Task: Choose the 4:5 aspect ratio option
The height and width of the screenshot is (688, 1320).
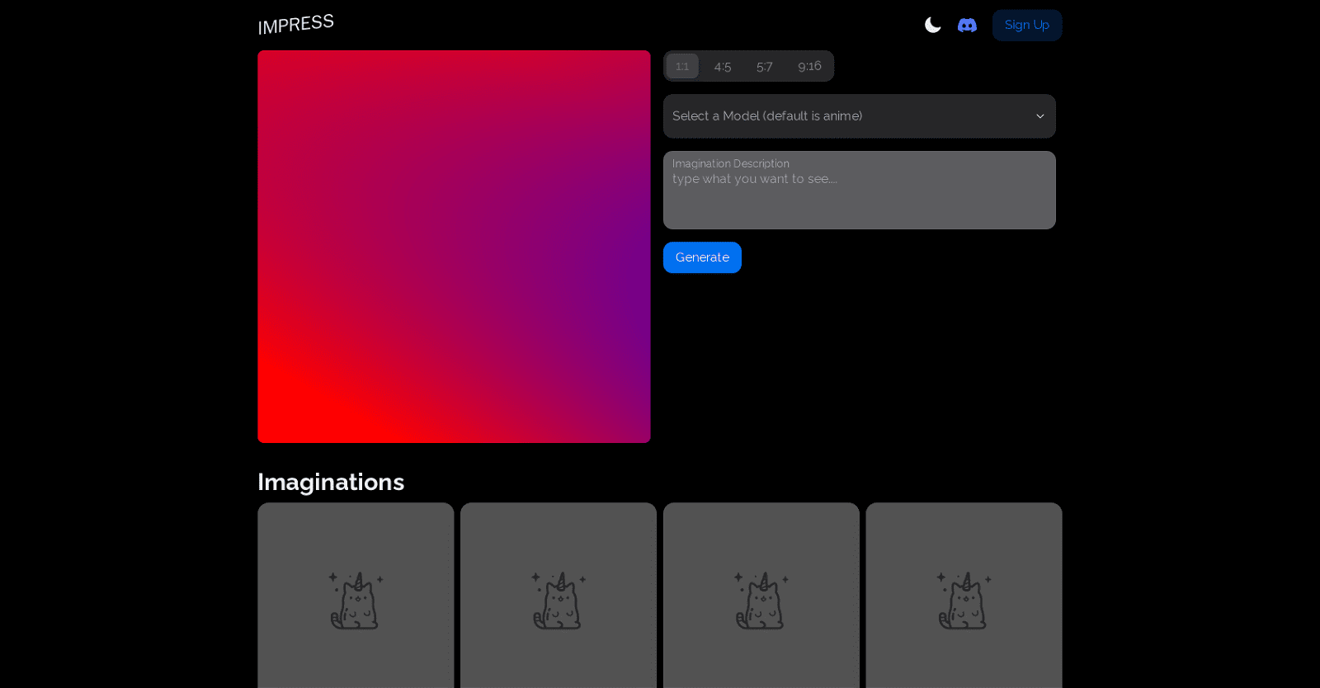Action: tap(723, 67)
